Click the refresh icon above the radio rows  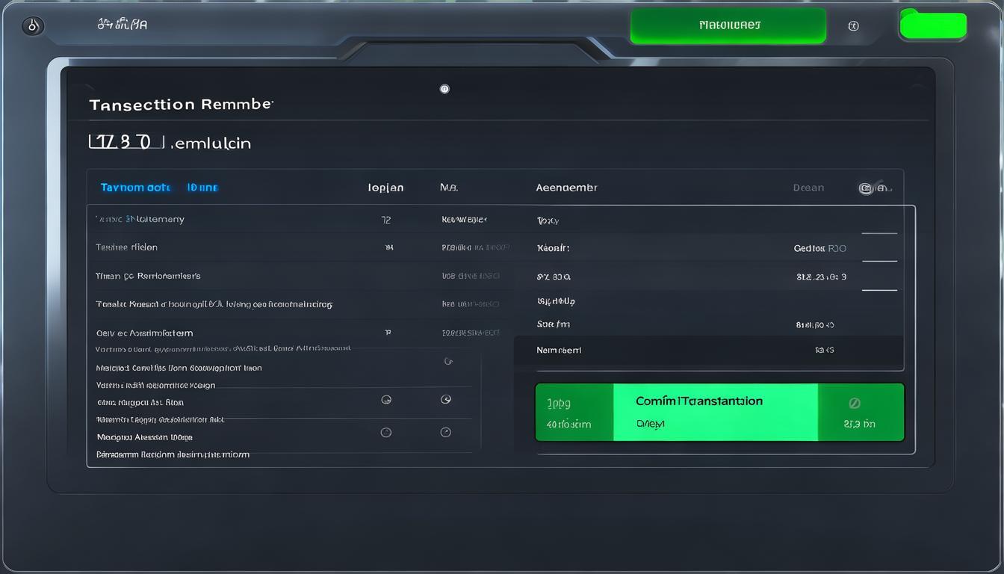(448, 362)
